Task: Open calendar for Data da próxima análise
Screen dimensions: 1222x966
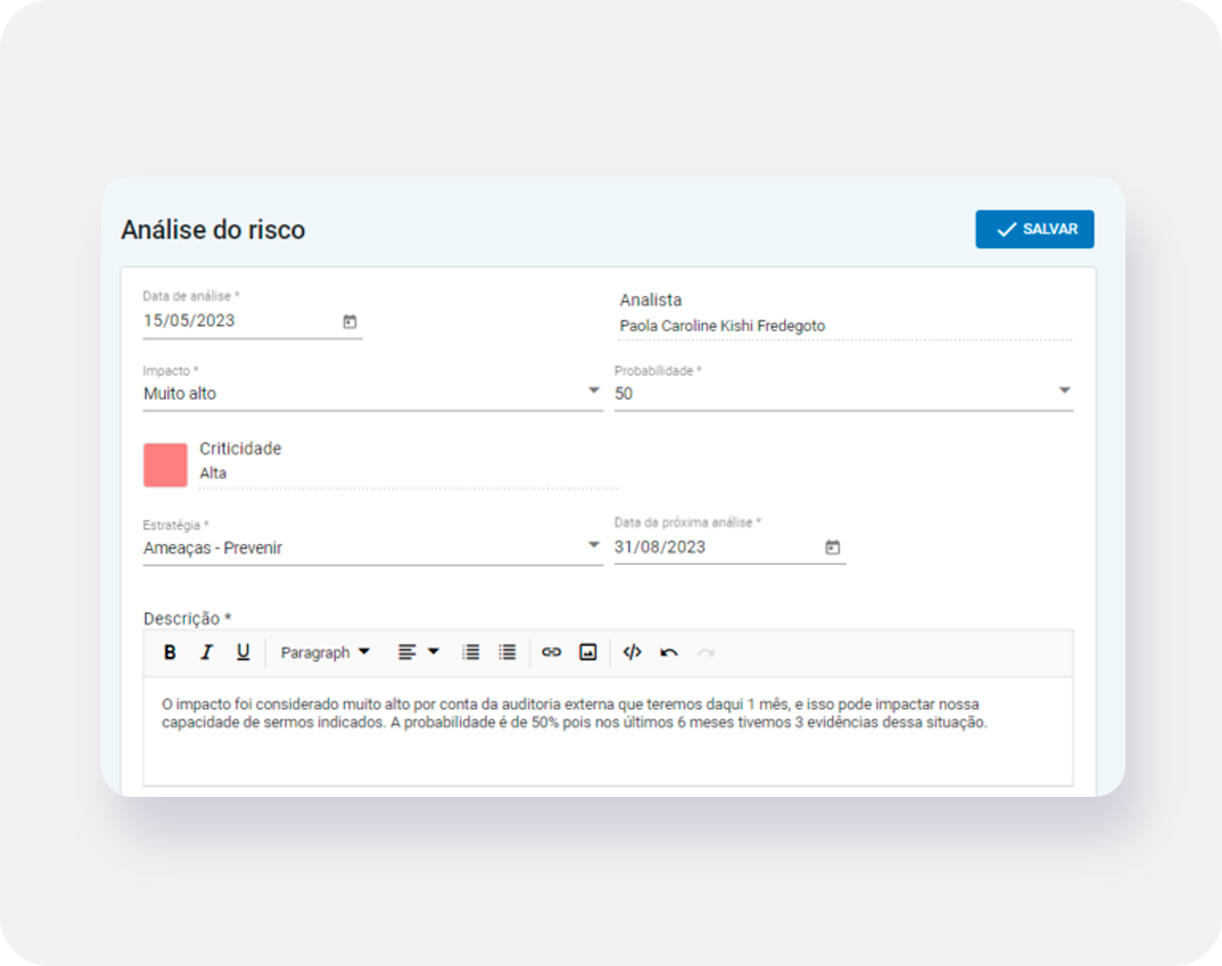Action: (832, 547)
